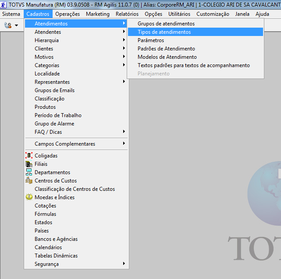Expand the Campos Complementares submenu
Image resolution: width=281 pixels, height=279 pixels.
click(77, 143)
